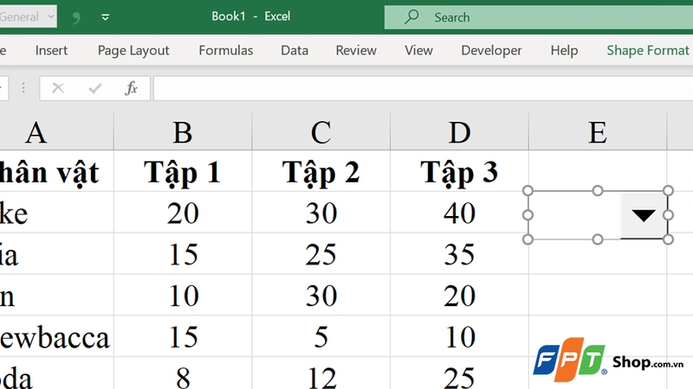Select column C header

(321, 131)
